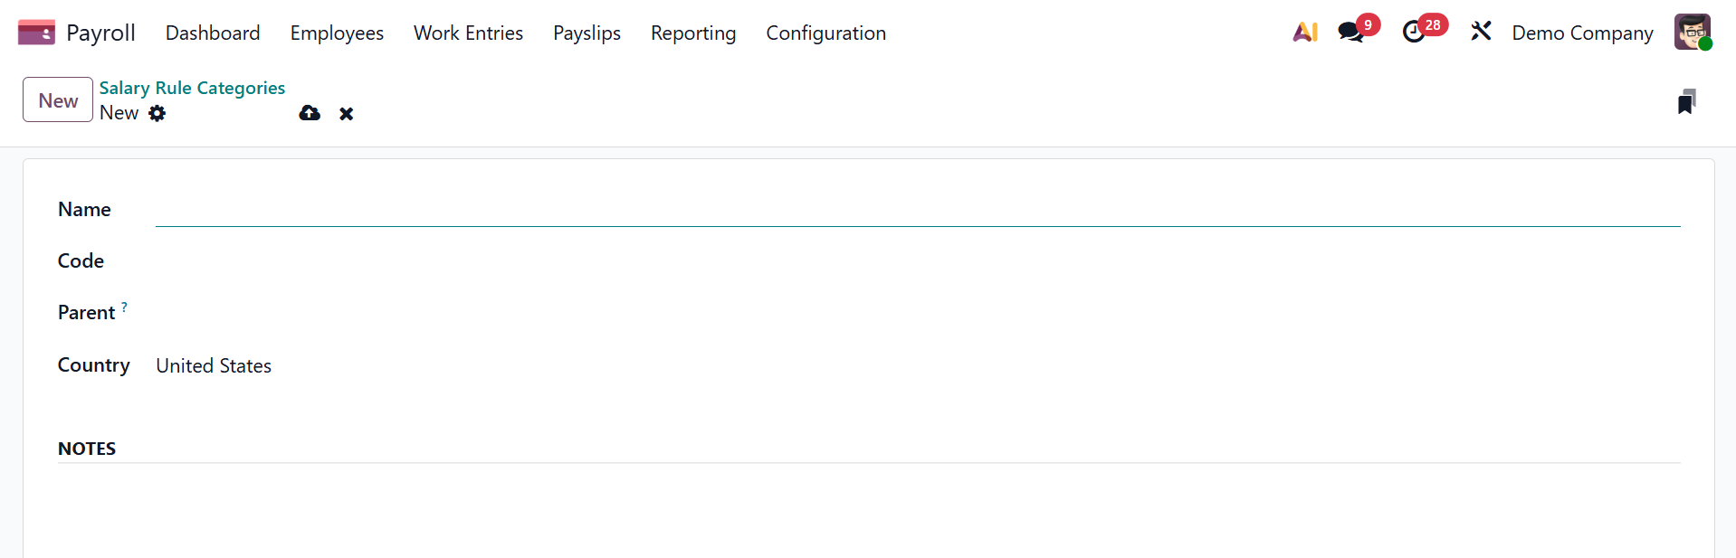Open the Payslips menu
The image size is (1736, 558).
point(587,33)
